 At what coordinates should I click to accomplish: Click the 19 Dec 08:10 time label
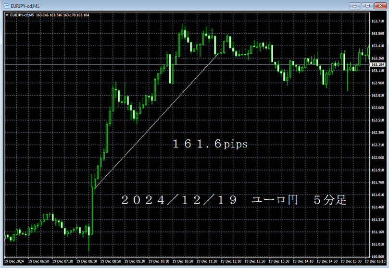pyautogui.click(x=87, y=261)
